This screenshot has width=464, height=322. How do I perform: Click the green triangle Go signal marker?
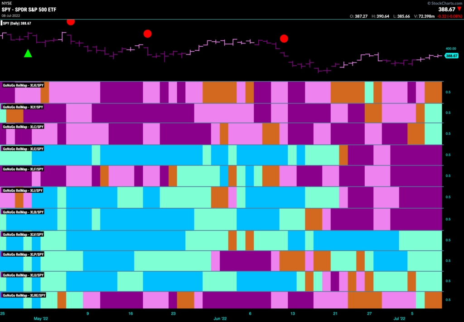point(28,54)
